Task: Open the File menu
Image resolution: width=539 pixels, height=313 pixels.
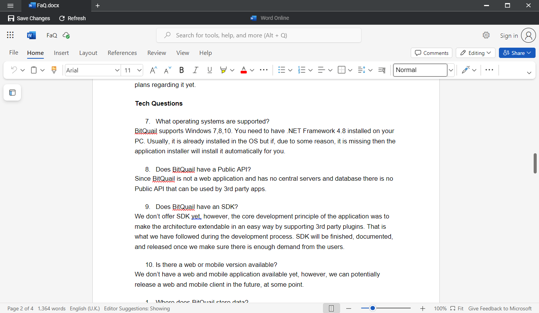Action: tap(14, 53)
